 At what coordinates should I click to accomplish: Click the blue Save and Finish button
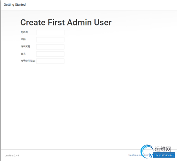[164, 155]
